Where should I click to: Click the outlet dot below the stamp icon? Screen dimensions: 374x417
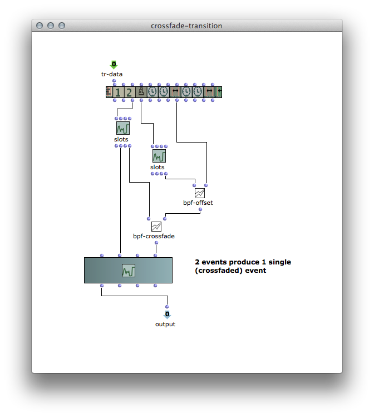coord(141,100)
